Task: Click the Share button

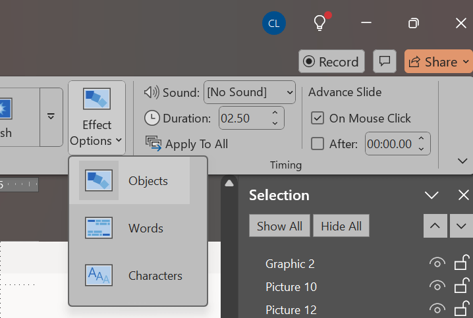Action: click(x=439, y=61)
